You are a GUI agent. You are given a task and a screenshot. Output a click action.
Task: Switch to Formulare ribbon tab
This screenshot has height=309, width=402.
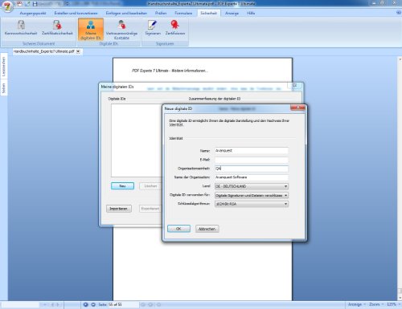183,13
